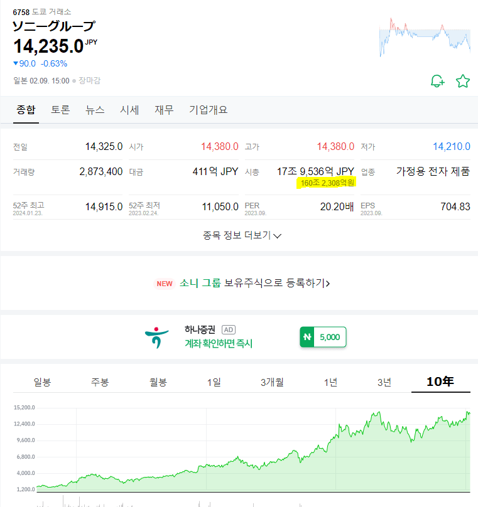
Task: Select the 일봉 chart period
Action: [42, 382]
